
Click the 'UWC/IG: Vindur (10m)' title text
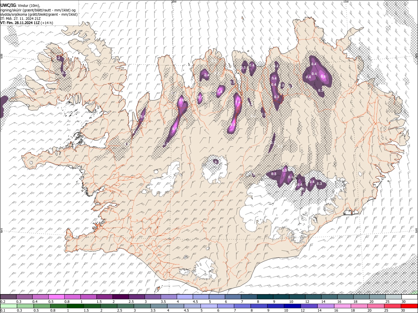pyautogui.click(x=20, y=6)
